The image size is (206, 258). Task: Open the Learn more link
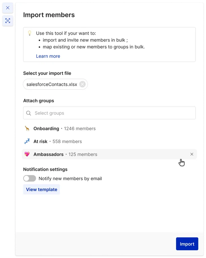coord(48,56)
